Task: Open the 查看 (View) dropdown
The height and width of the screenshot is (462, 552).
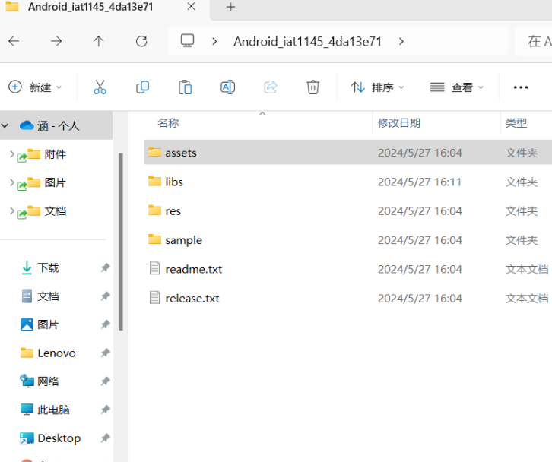Action: click(x=457, y=87)
